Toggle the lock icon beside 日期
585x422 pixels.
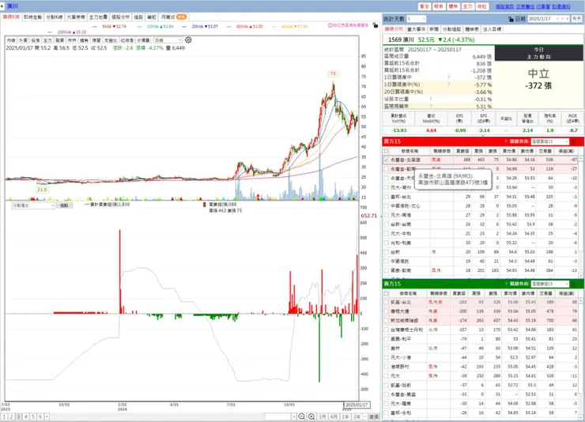coord(511,19)
